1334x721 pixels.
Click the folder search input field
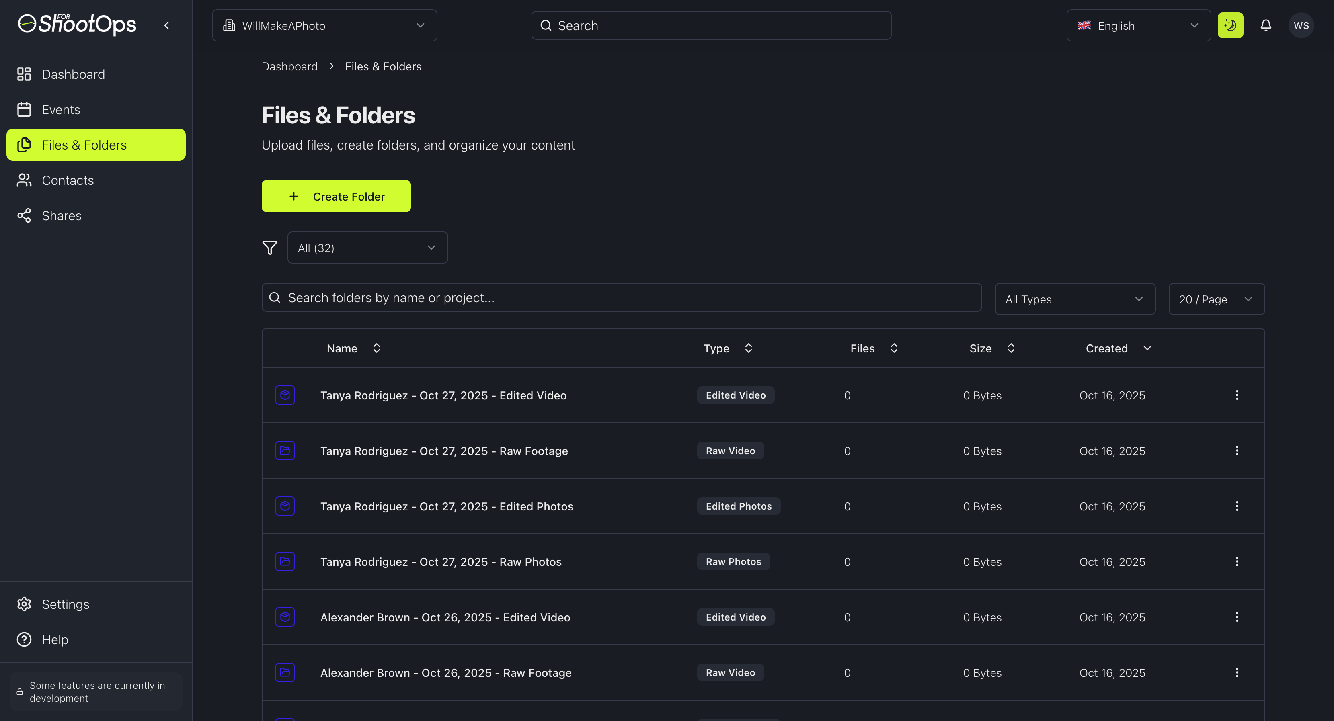pyautogui.click(x=622, y=297)
